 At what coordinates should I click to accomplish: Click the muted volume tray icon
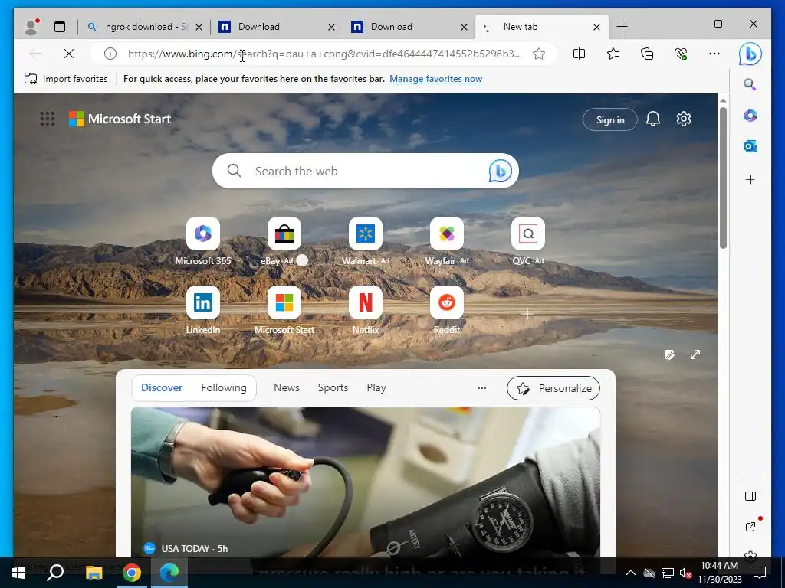685,573
